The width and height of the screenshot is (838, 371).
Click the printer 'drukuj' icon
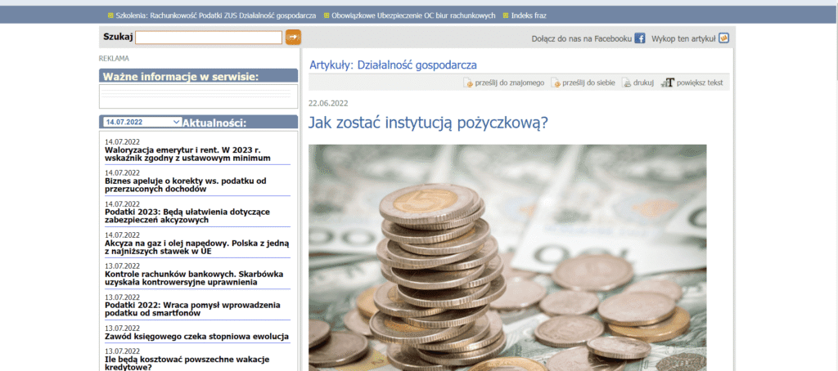pos(627,83)
